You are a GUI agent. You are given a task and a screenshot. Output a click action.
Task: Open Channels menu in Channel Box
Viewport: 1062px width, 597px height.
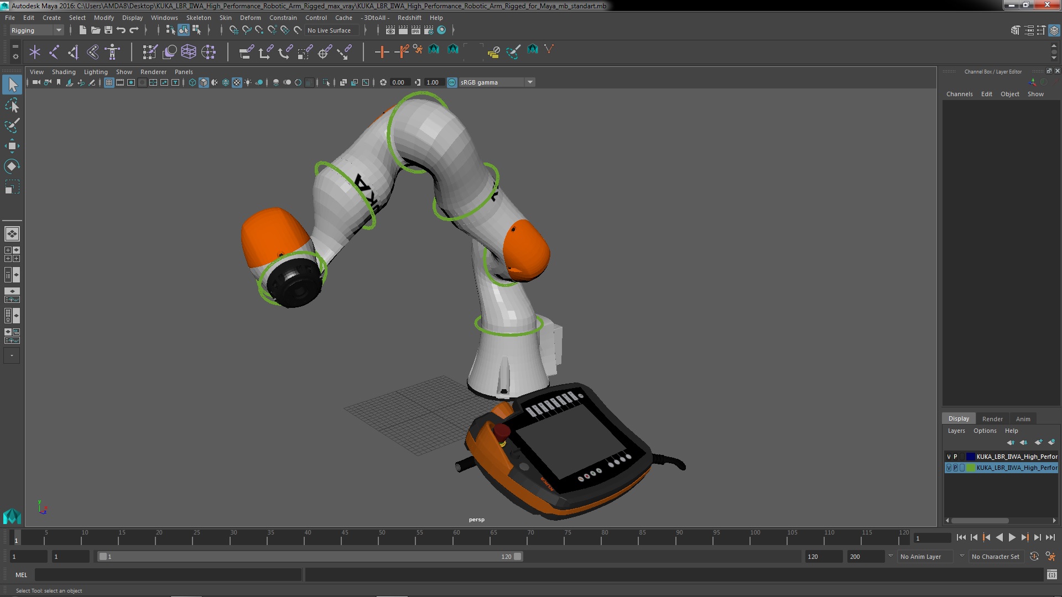click(959, 94)
